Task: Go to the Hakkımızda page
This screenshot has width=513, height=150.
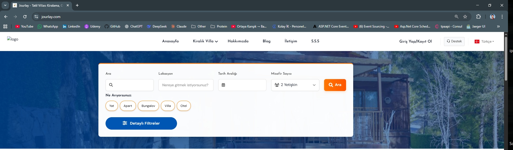Action: click(x=238, y=41)
